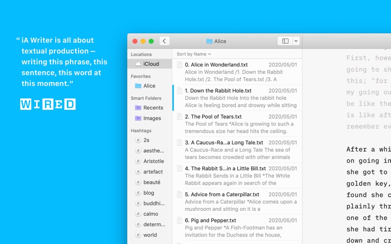Toggle the sidebar layout button
Viewport: 391px width, 244px height.
pos(285,41)
